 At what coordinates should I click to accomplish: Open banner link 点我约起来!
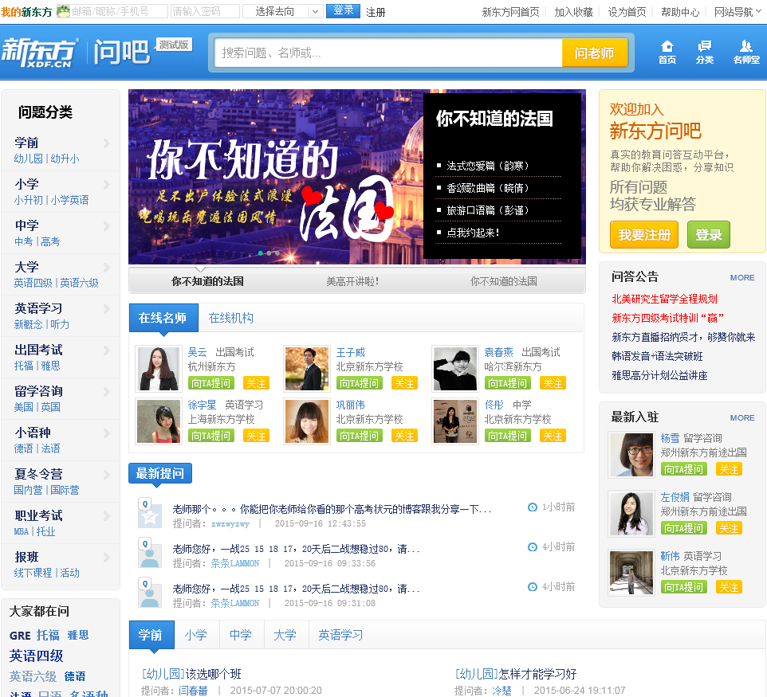pos(473,233)
